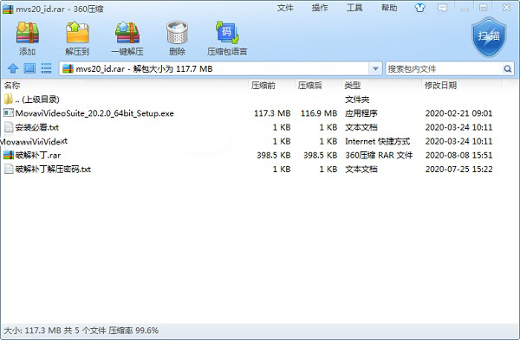
Task: Click the 一键解压 one-click extract icon
Action: [127, 33]
